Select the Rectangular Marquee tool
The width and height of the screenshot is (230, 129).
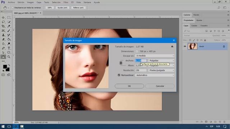pos(9,18)
